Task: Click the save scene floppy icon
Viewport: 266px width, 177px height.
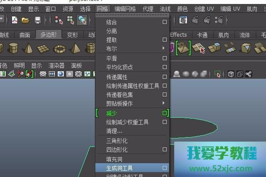Action: [x=38, y=19]
